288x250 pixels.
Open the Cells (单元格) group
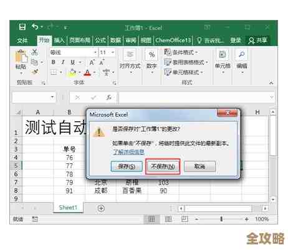(223, 62)
